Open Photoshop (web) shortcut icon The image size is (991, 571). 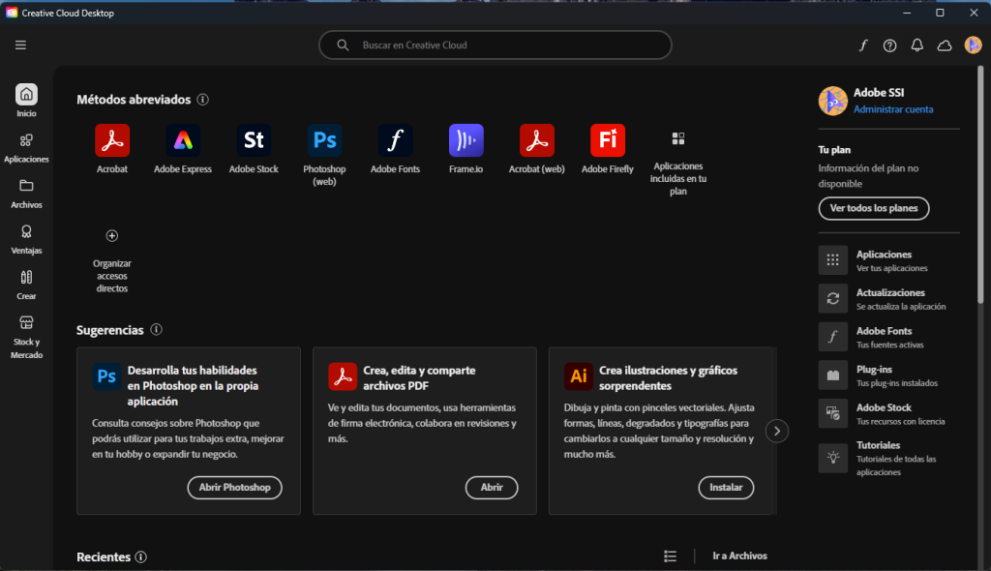324,141
